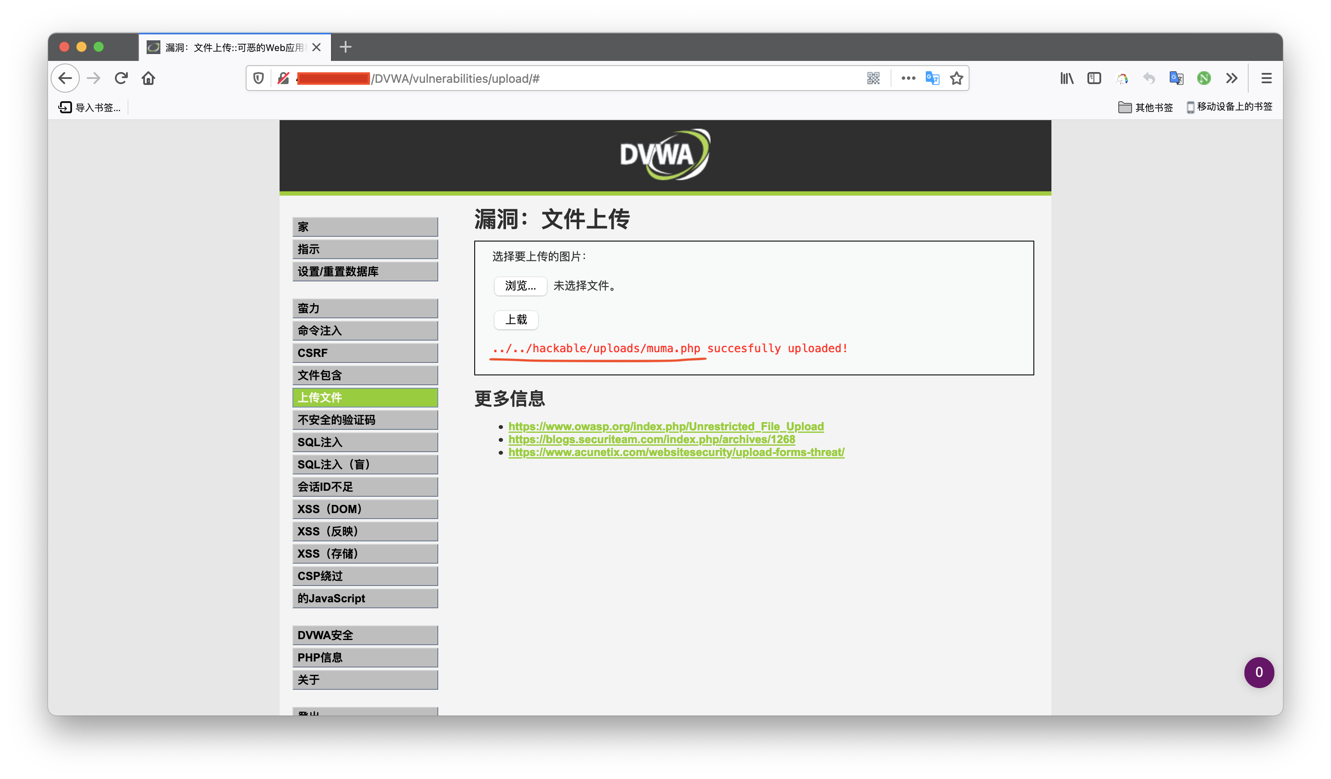Bookmark this page with the star
This screenshot has height=779, width=1331.
click(x=957, y=78)
